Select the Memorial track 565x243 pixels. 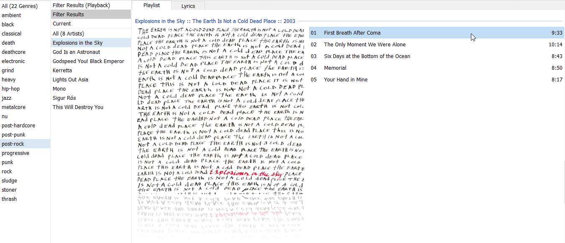335,68
